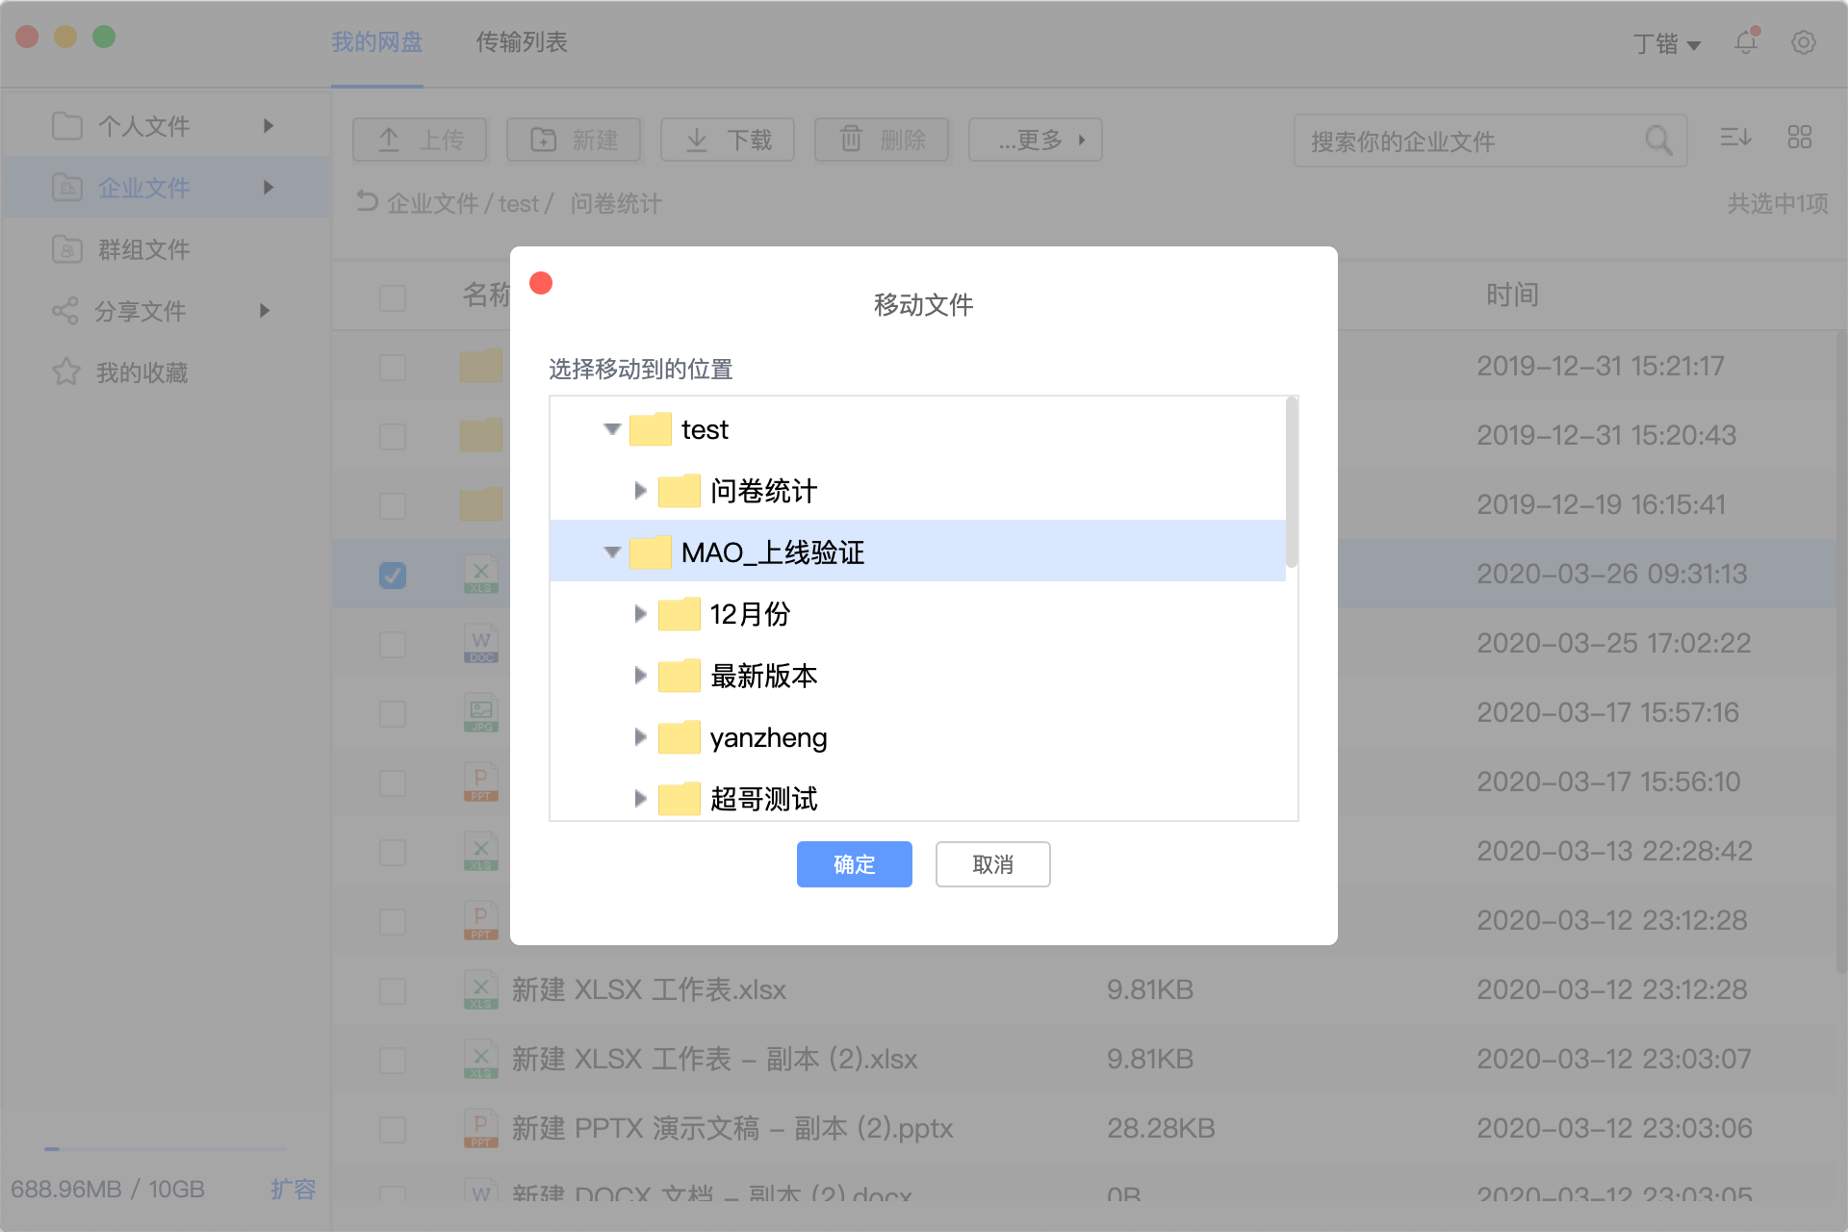Switch to grid view icon
The image size is (1848, 1232).
pos(1799,138)
